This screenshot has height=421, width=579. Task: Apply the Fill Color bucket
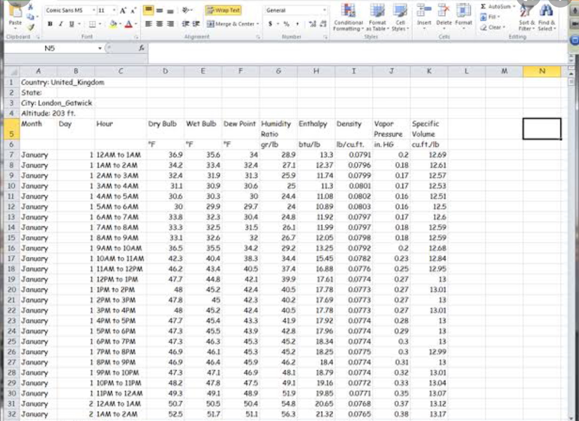[x=113, y=24]
